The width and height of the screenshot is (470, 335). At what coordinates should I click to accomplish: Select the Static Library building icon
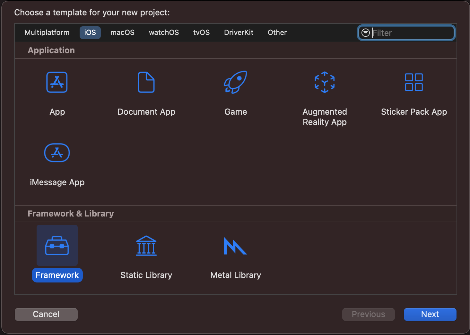tap(146, 246)
